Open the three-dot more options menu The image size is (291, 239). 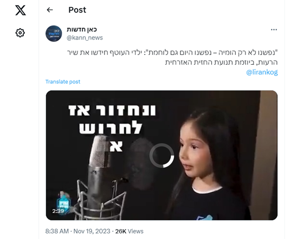[x=274, y=30]
